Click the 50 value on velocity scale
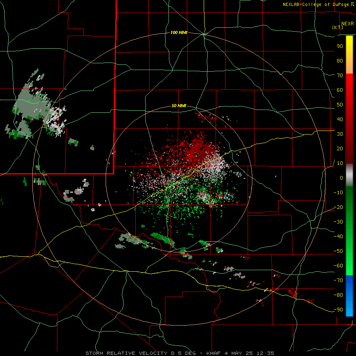 (x=340, y=105)
